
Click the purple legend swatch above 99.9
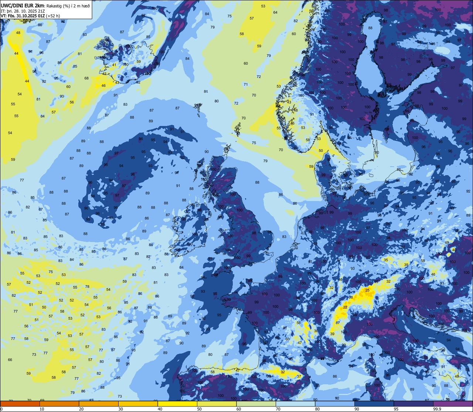click(453, 404)
